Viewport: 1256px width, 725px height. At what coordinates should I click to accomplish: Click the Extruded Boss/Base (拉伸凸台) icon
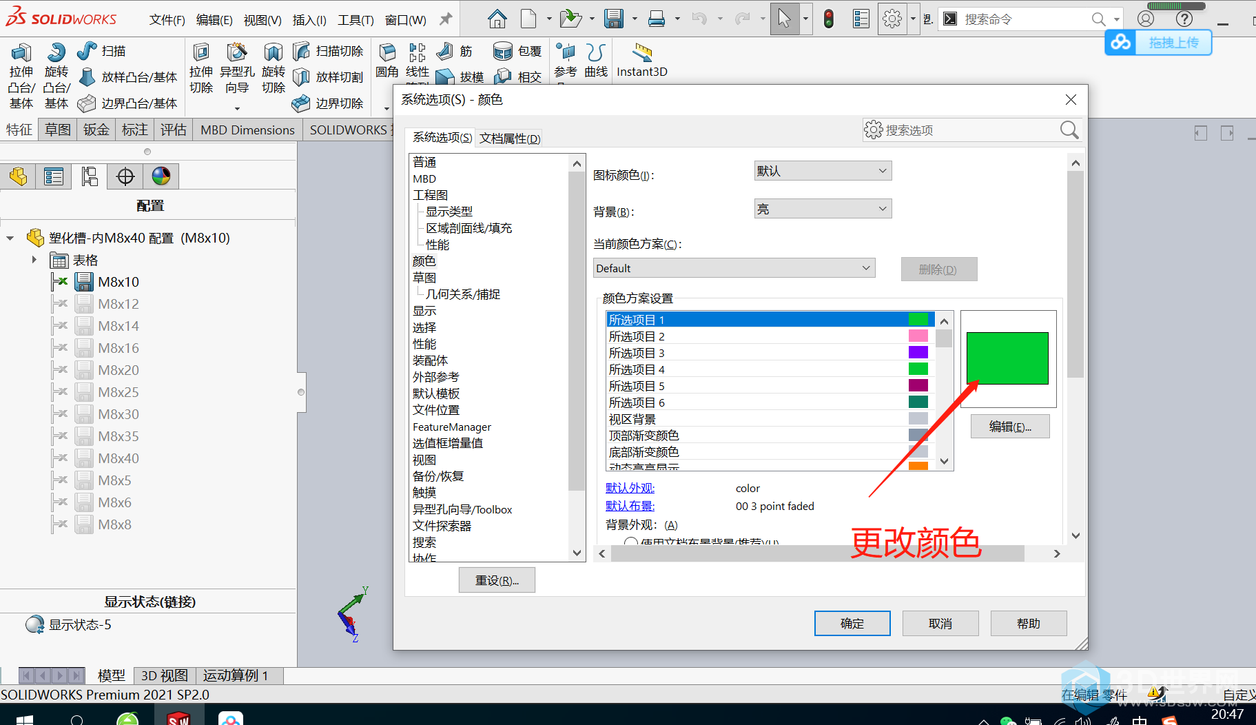click(21, 52)
